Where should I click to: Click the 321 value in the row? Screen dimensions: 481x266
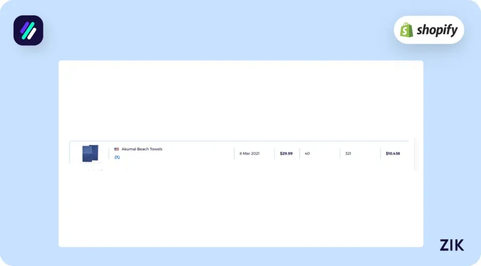click(x=348, y=154)
